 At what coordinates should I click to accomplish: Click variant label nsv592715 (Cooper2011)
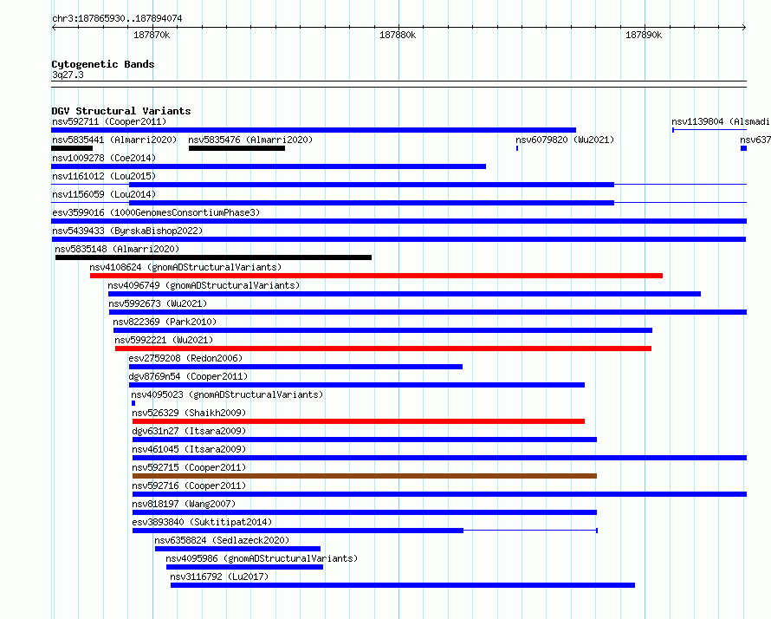click(x=189, y=467)
